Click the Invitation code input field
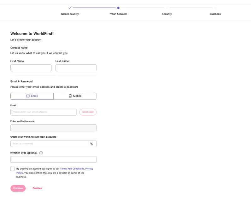Viewport: 251px width, 203px height. coord(54,159)
